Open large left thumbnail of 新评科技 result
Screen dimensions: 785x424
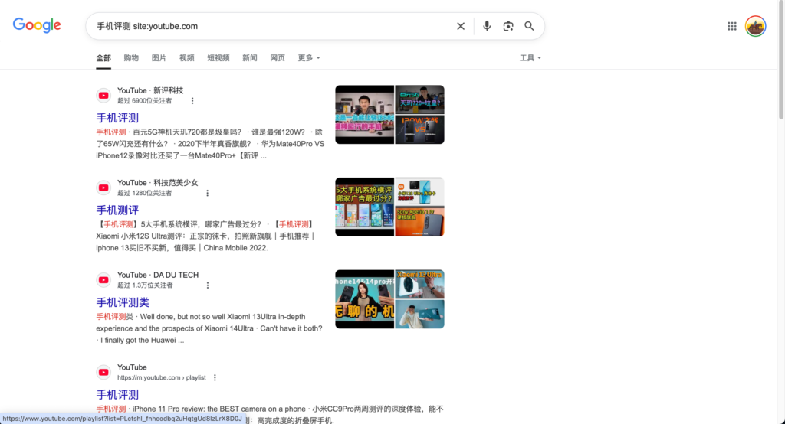[364, 115]
